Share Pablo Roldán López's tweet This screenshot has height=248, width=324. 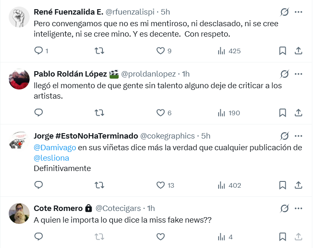(x=298, y=112)
